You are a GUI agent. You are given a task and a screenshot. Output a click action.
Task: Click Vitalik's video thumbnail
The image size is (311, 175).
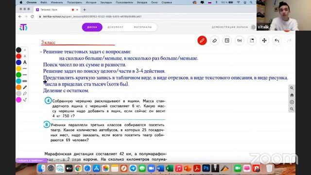pyautogui.click(x=284, y=15)
